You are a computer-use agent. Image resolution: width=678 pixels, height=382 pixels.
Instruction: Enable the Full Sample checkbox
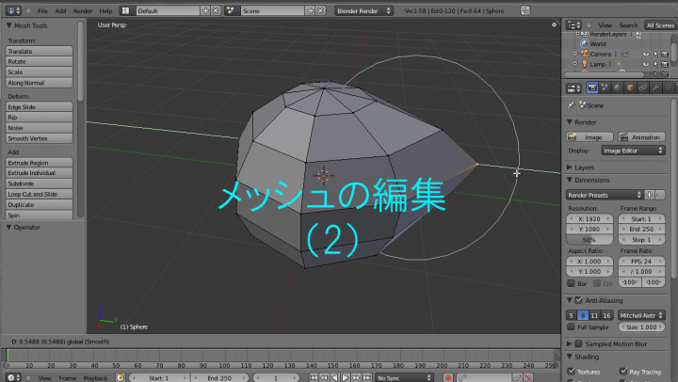tap(571, 326)
